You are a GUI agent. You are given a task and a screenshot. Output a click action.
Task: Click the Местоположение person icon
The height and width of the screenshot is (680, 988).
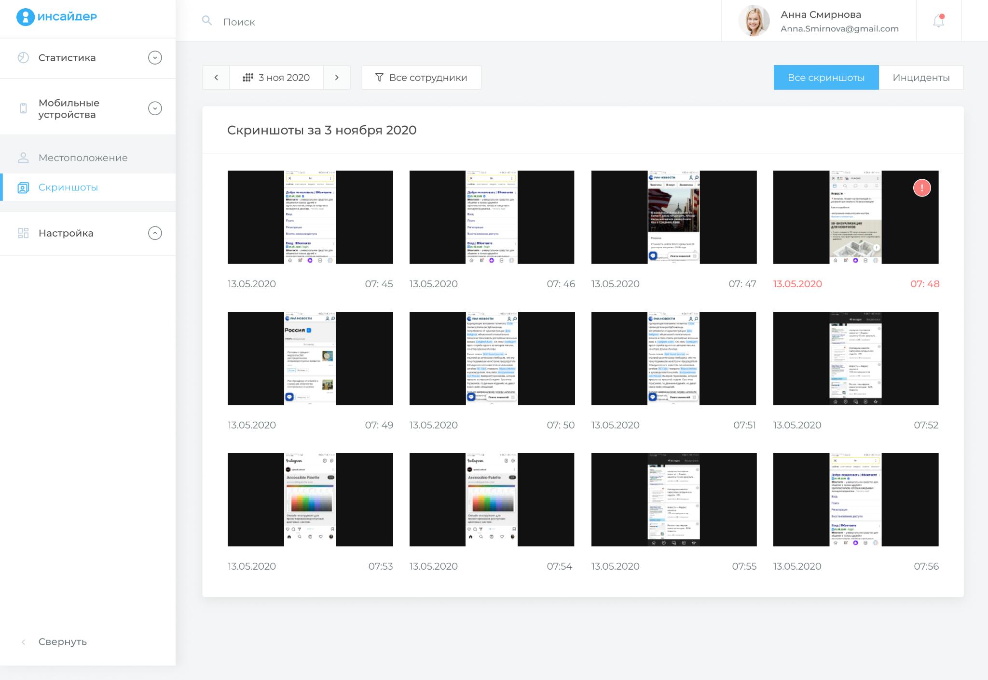pos(23,158)
